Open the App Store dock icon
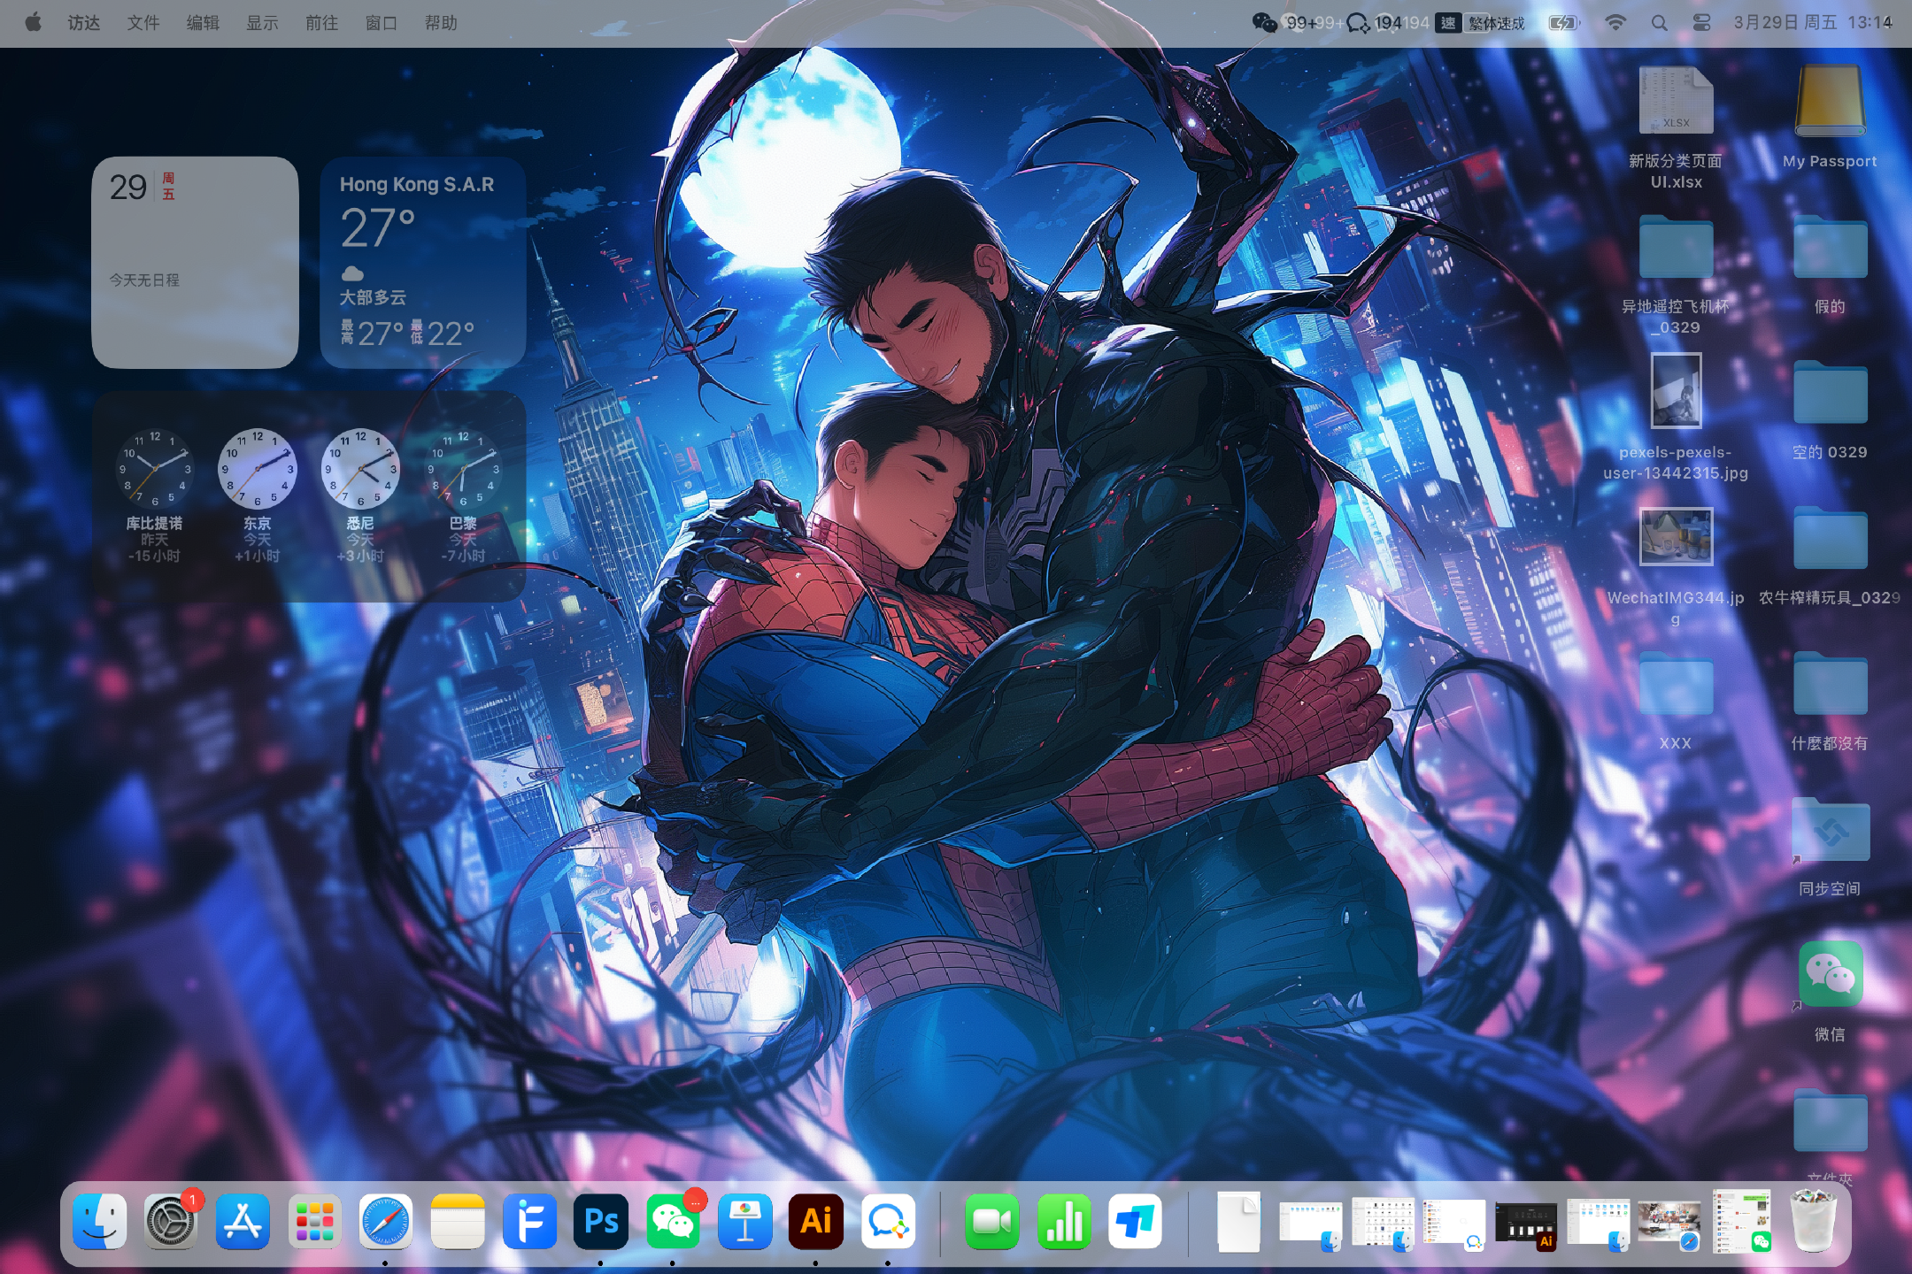This screenshot has height=1274, width=1912. (243, 1222)
